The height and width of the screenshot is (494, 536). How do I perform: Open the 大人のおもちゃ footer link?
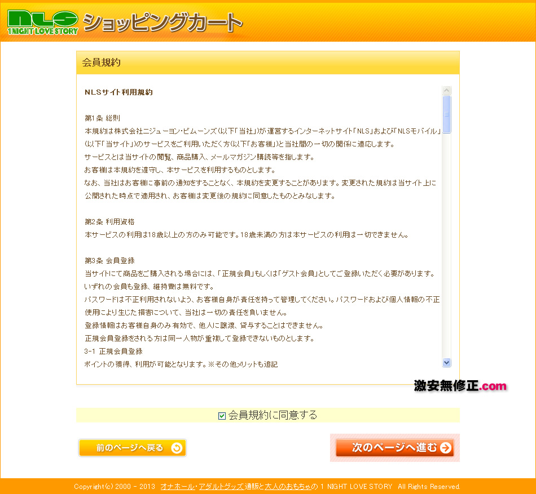pos(288,487)
